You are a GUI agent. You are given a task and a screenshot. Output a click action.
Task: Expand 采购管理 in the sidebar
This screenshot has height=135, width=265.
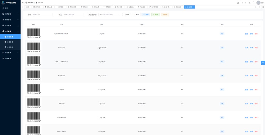coord(10,14)
